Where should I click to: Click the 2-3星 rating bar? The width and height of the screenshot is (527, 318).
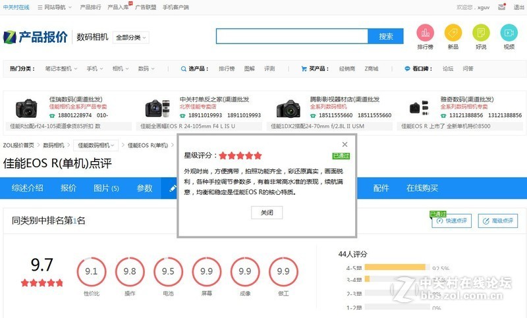click(397, 294)
